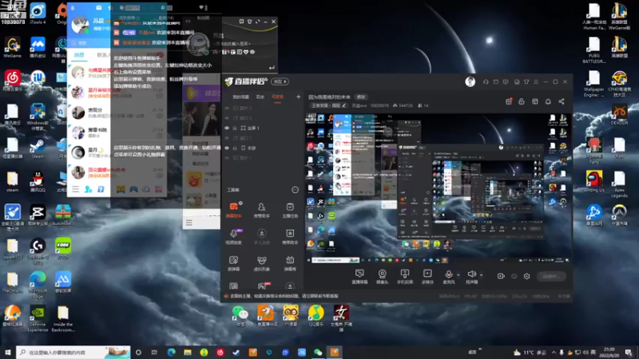Viewport: 639px width, 359px height.
Task: Toggle the lock on 全屏 1 source
Action: (235, 128)
